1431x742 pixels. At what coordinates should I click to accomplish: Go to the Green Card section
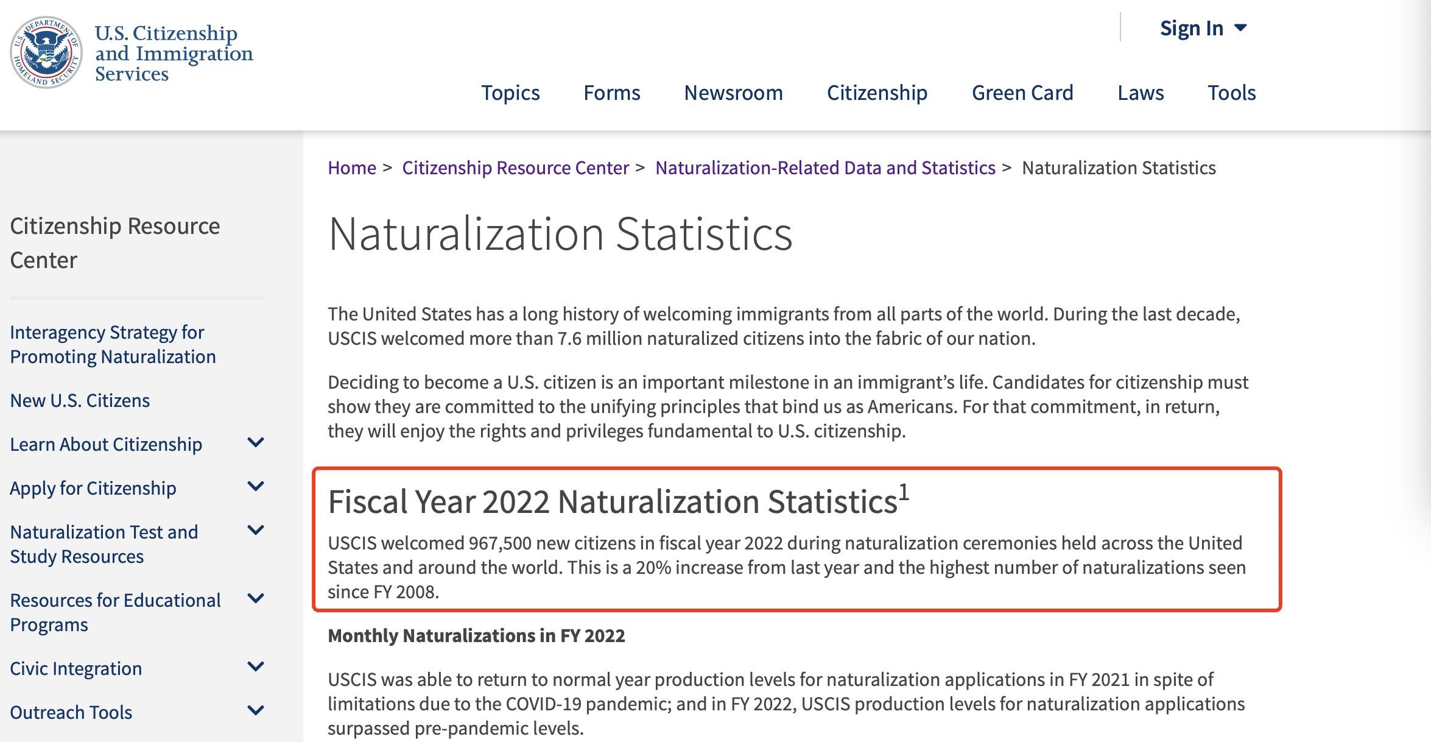(1022, 93)
